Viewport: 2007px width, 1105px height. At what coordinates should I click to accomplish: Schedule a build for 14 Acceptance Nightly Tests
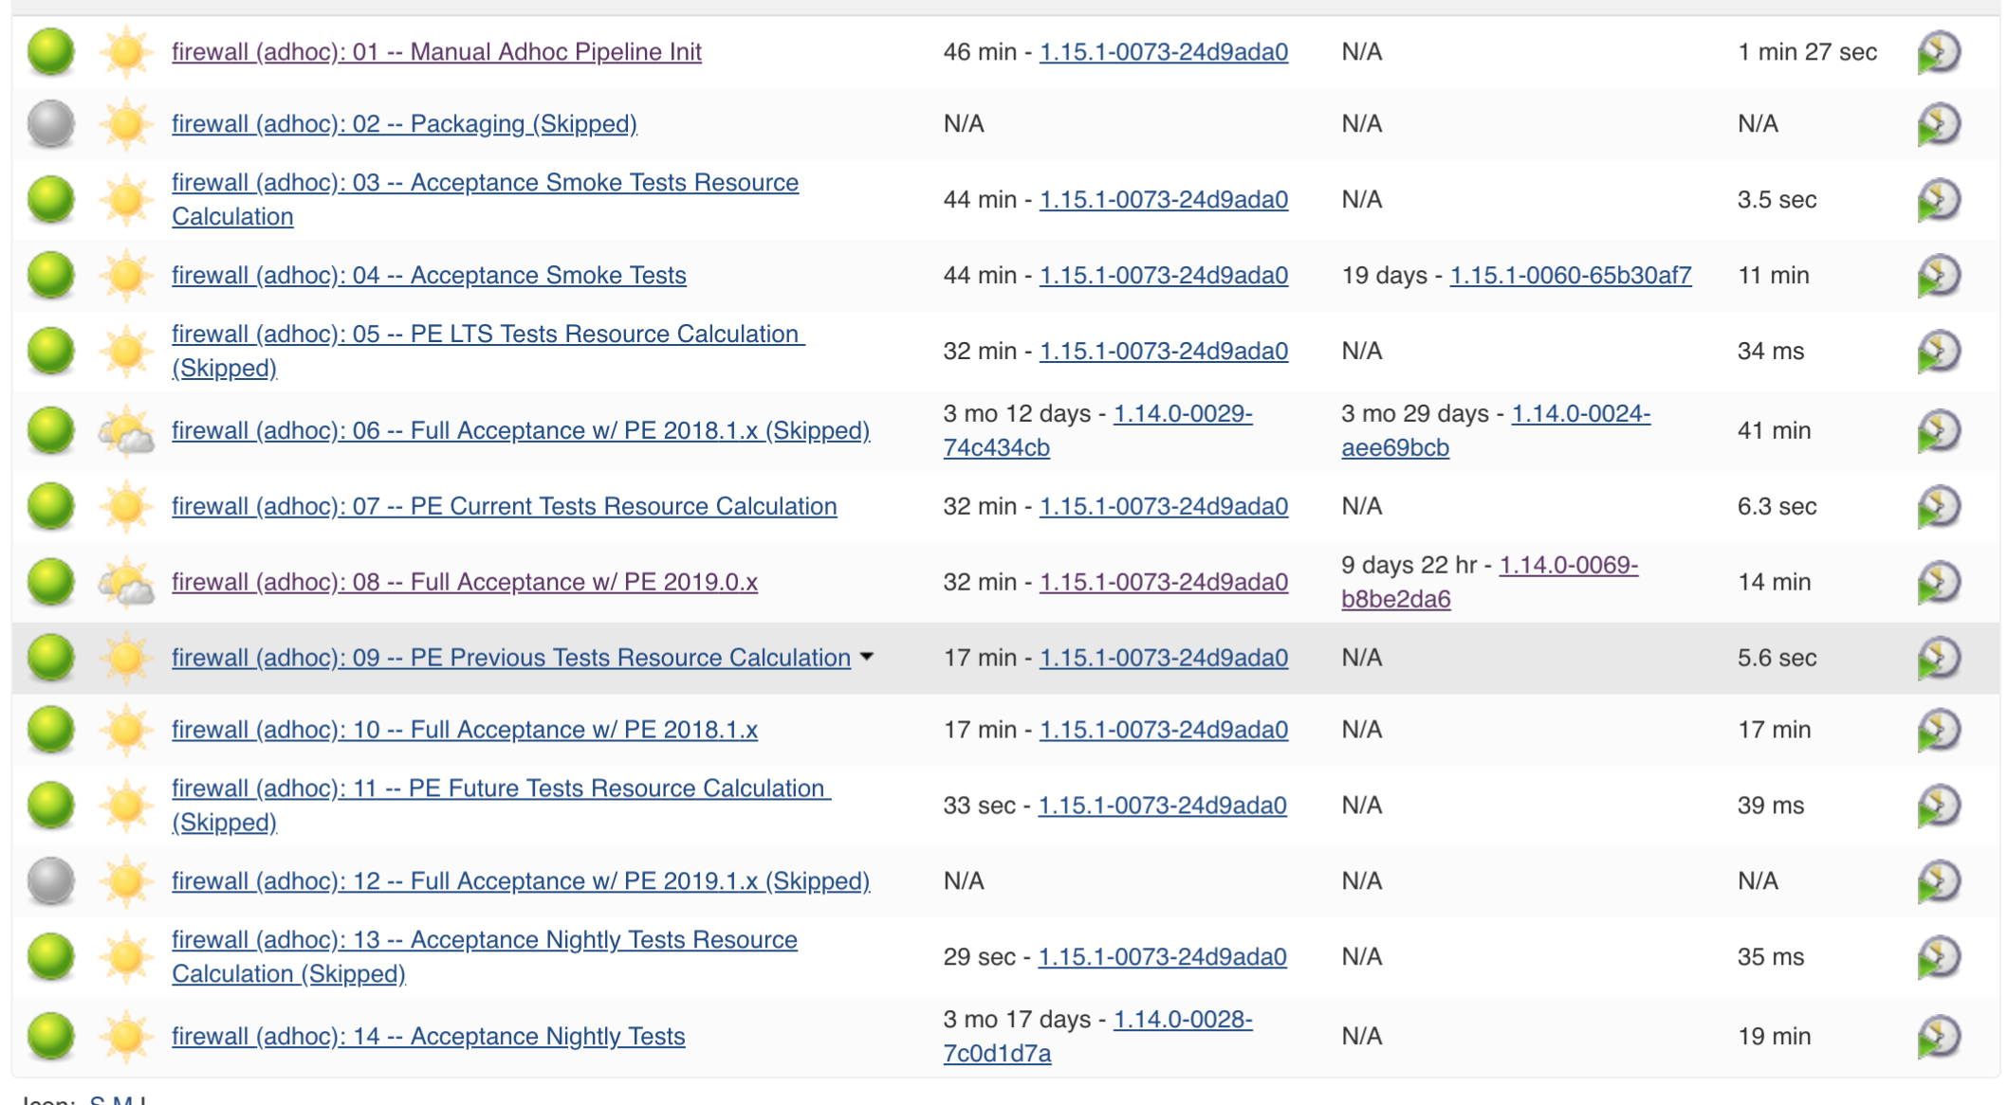pos(1938,1036)
